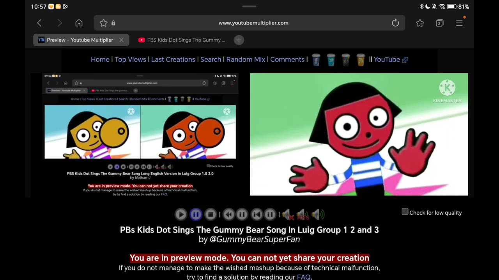
Task: Open the Search page link
Action: [x=211, y=59]
